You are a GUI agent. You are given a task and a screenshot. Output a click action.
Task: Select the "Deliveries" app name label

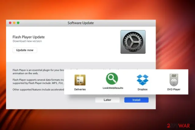tap(80, 90)
